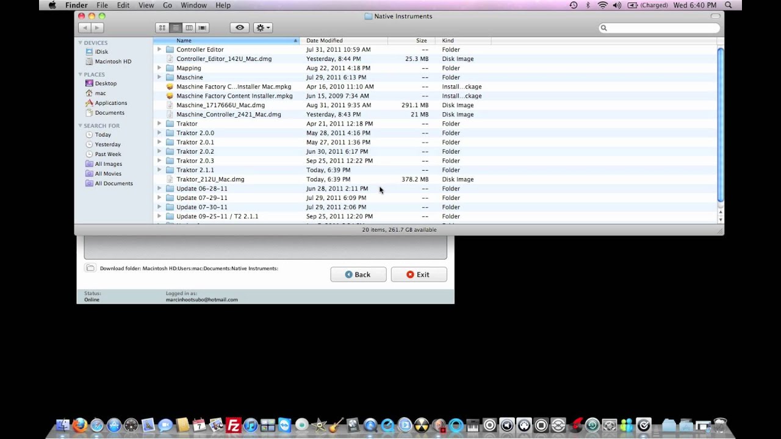Switch Finder to list view
Screen dimensions: 781x439
pos(176,27)
